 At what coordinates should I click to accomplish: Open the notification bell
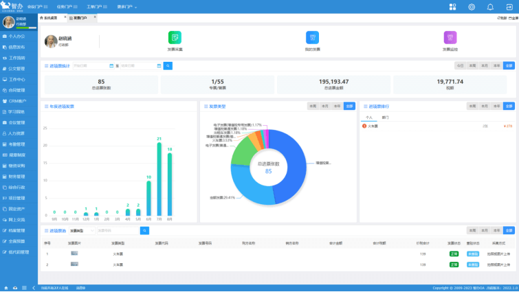click(490, 7)
